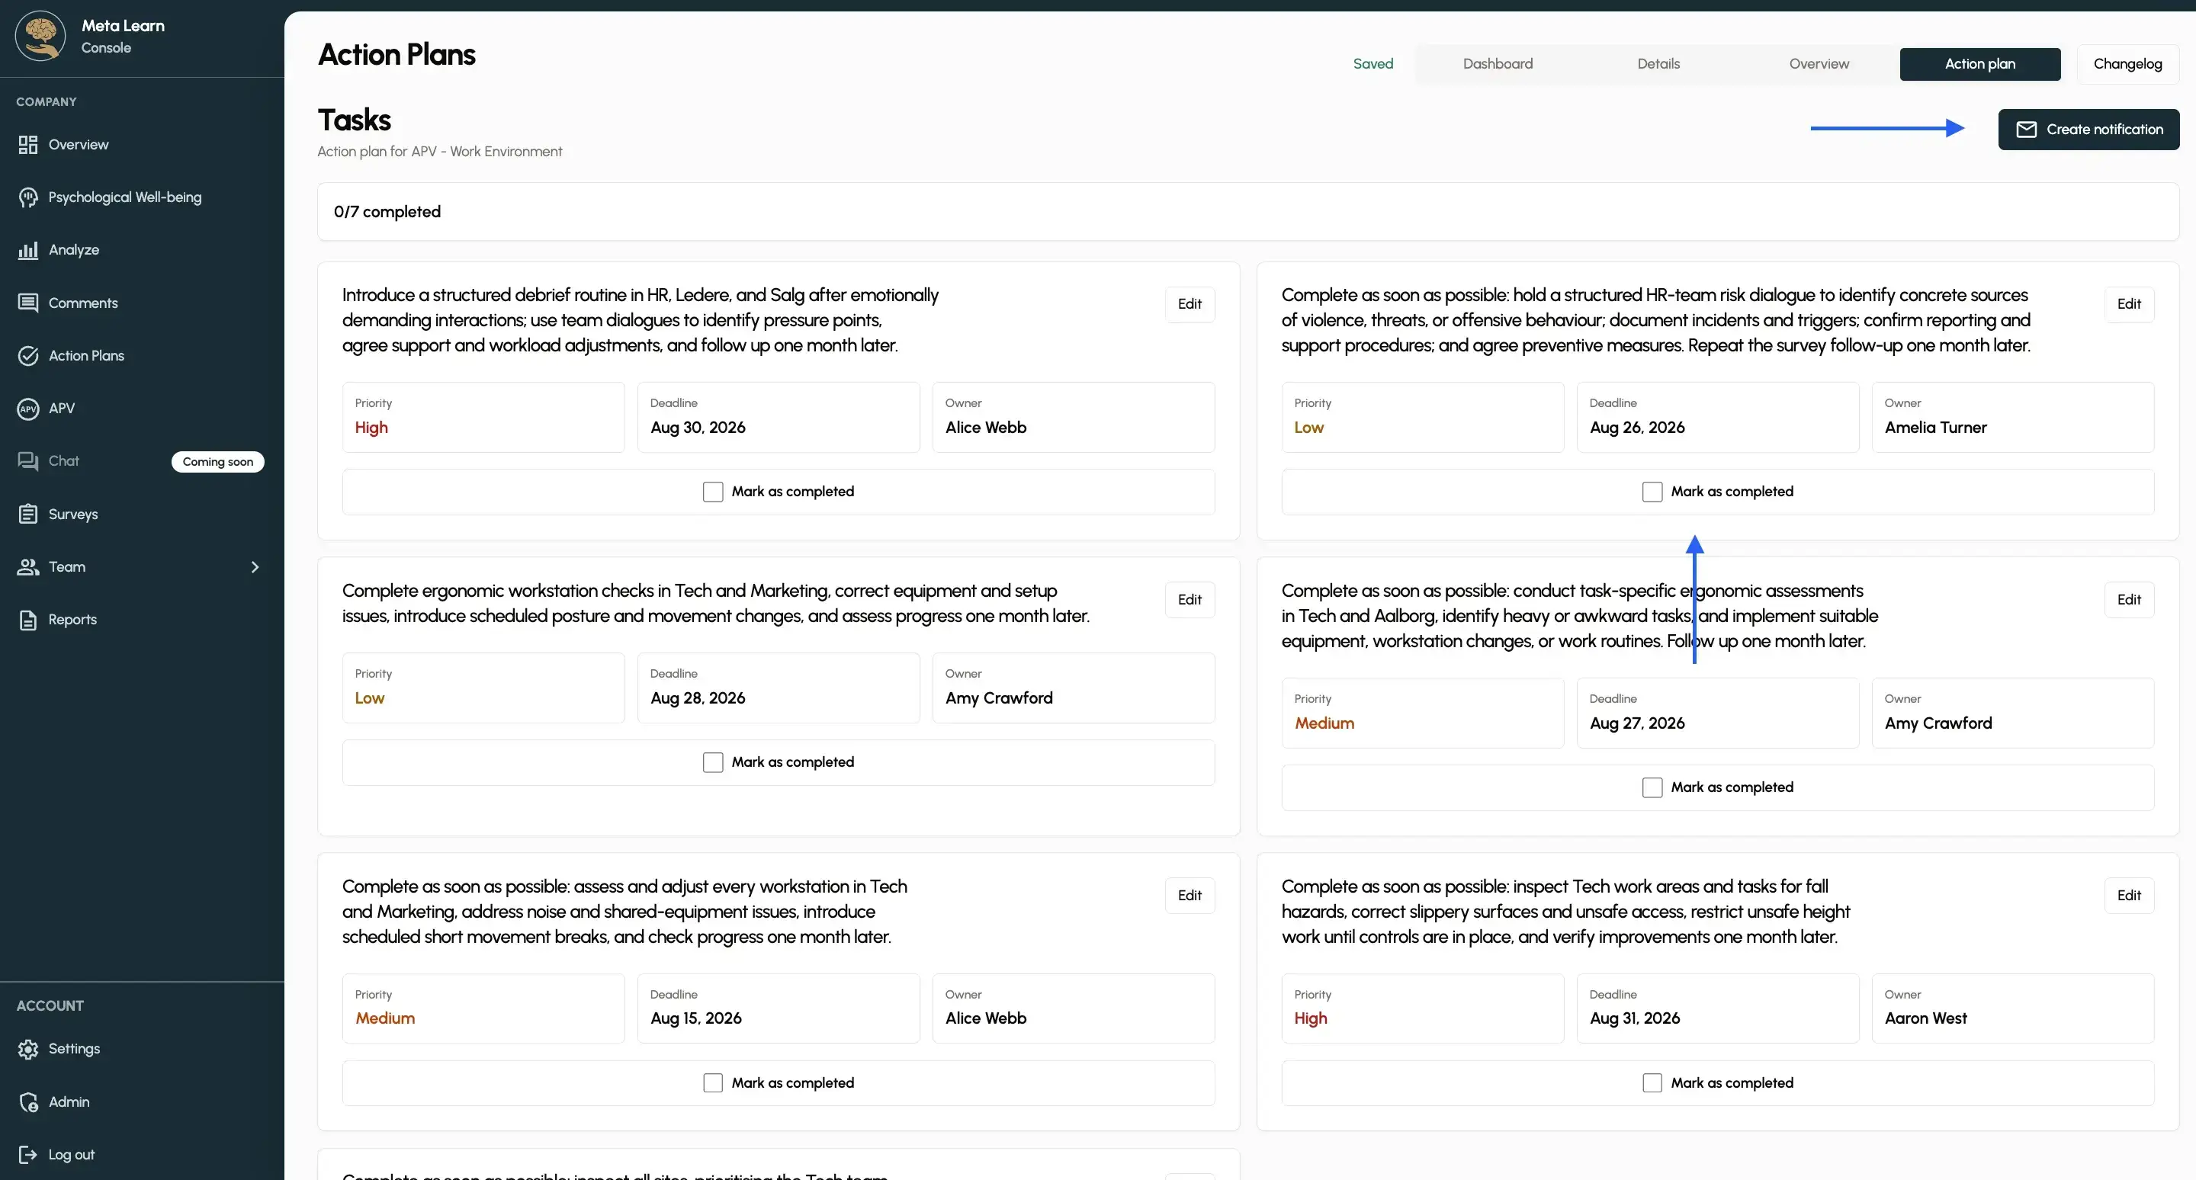Click owner Aaron West
This screenshot has height=1180, width=2196.
(2013, 1008)
